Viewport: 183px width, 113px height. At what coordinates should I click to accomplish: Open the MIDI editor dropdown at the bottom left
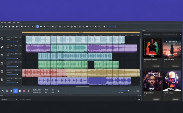click(9, 99)
